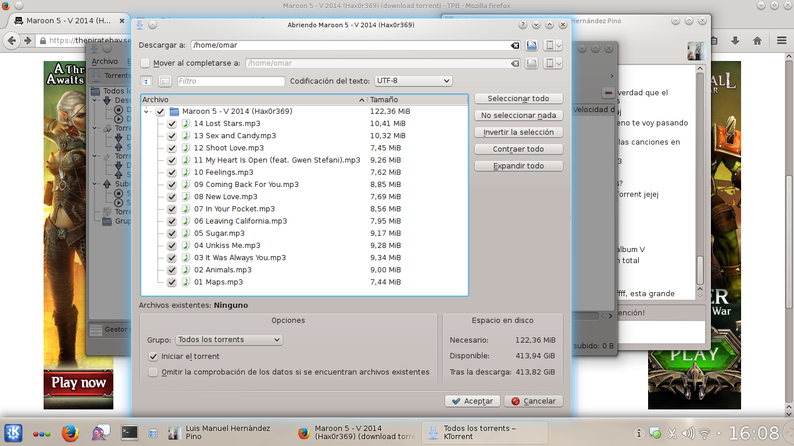Clear the 'Descargar a' path field
Viewport: 794px width, 446px height.
pyautogui.click(x=515, y=45)
